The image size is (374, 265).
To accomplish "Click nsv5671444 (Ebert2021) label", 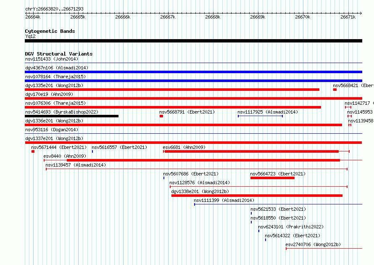I will click(59, 147).
